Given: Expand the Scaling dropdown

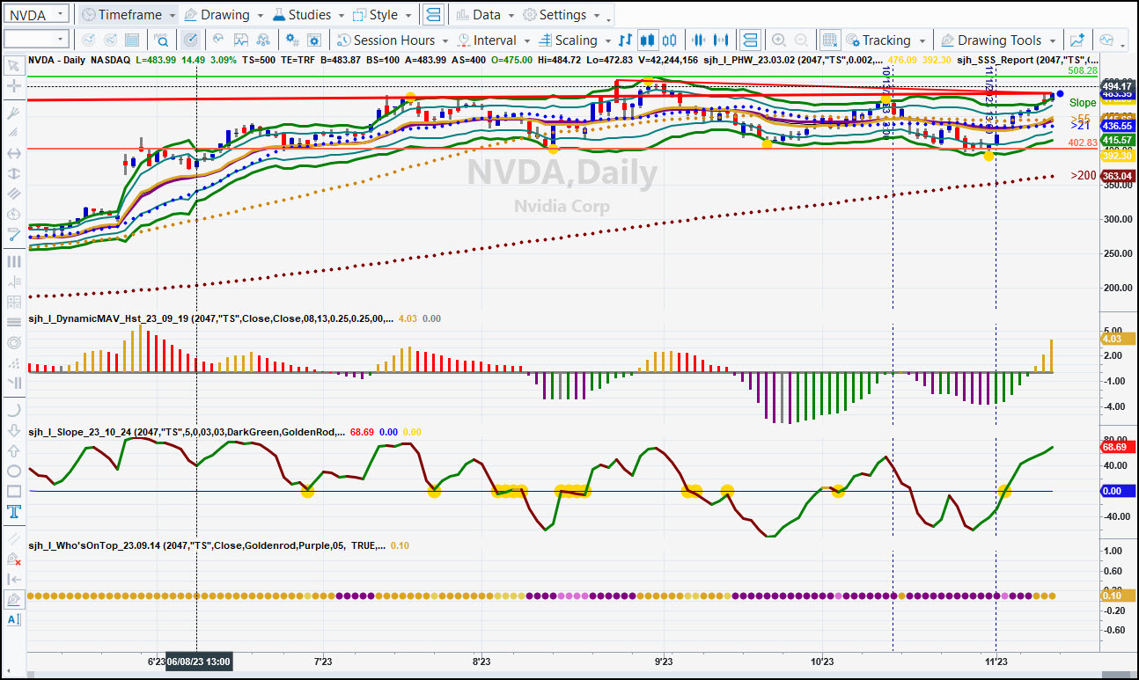Looking at the screenshot, I should [607, 41].
